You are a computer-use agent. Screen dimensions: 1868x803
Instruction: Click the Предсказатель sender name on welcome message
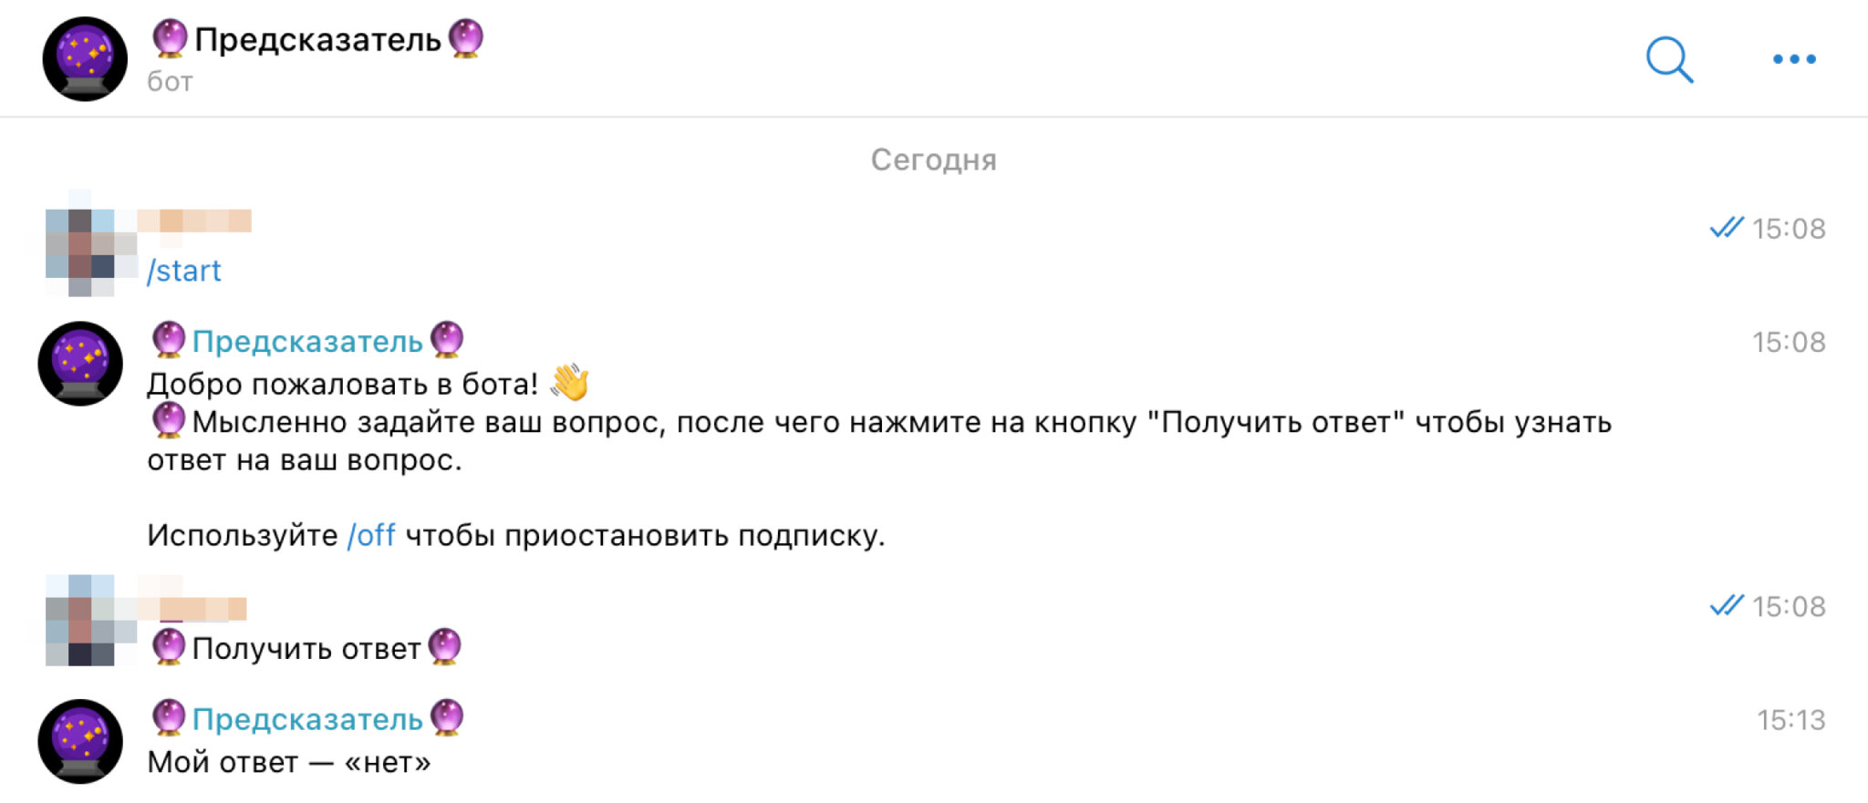coord(307,342)
